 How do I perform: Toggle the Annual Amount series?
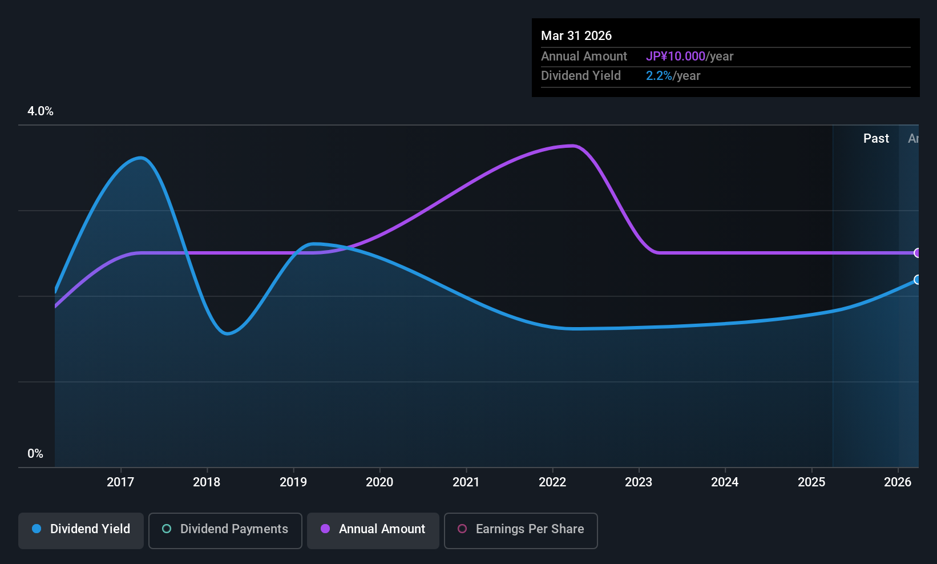pyautogui.click(x=373, y=531)
